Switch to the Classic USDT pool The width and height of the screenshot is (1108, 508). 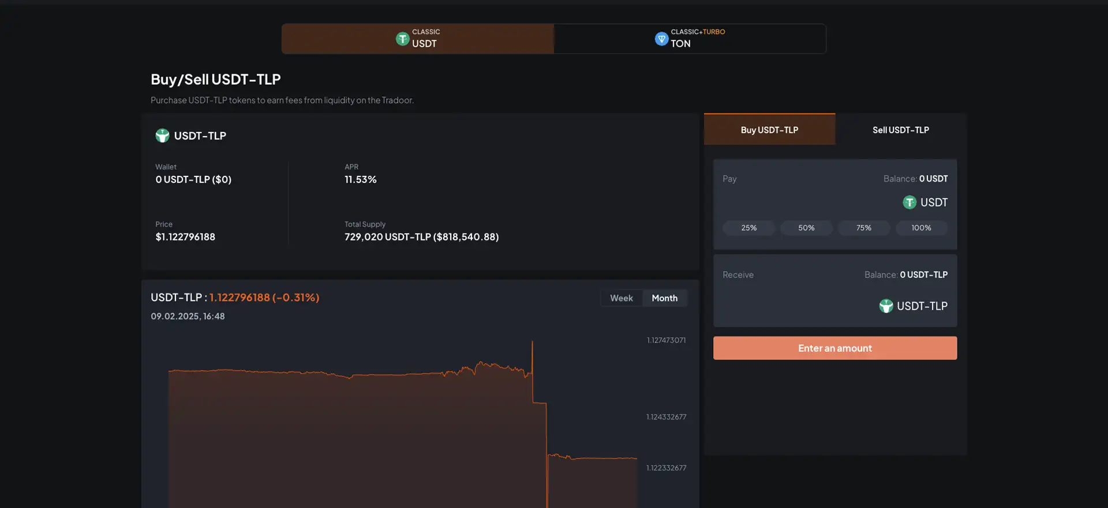point(418,39)
